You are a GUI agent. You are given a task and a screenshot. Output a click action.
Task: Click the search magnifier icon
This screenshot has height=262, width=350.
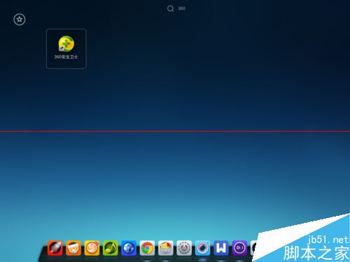[170, 8]
